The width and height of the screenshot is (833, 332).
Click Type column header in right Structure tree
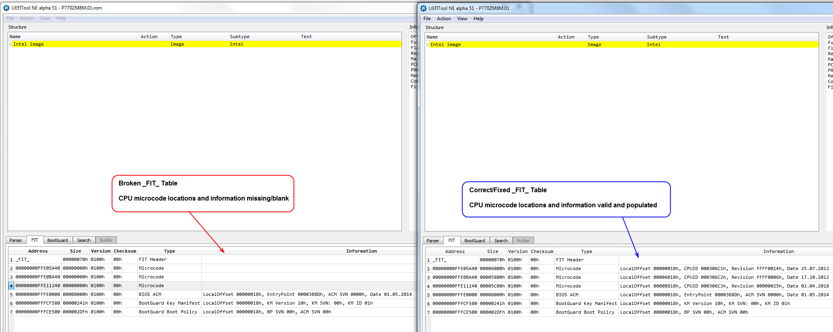616,37
